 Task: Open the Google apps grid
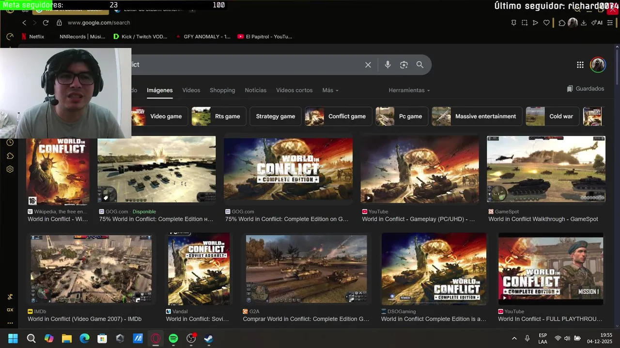click(580, 65)
